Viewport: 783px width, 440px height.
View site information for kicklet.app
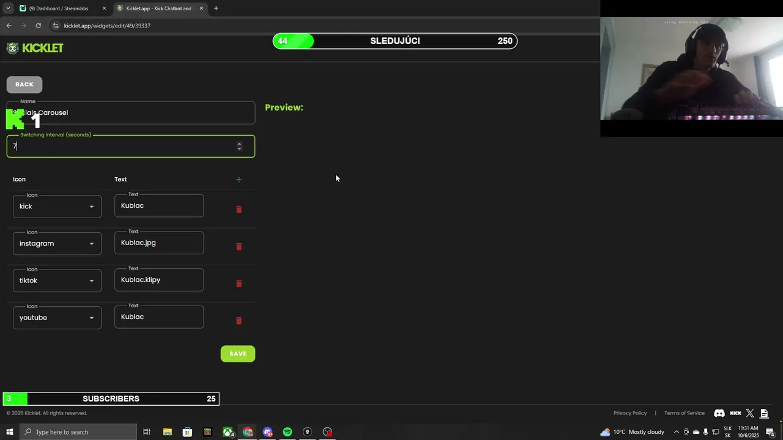pos(56,26)
